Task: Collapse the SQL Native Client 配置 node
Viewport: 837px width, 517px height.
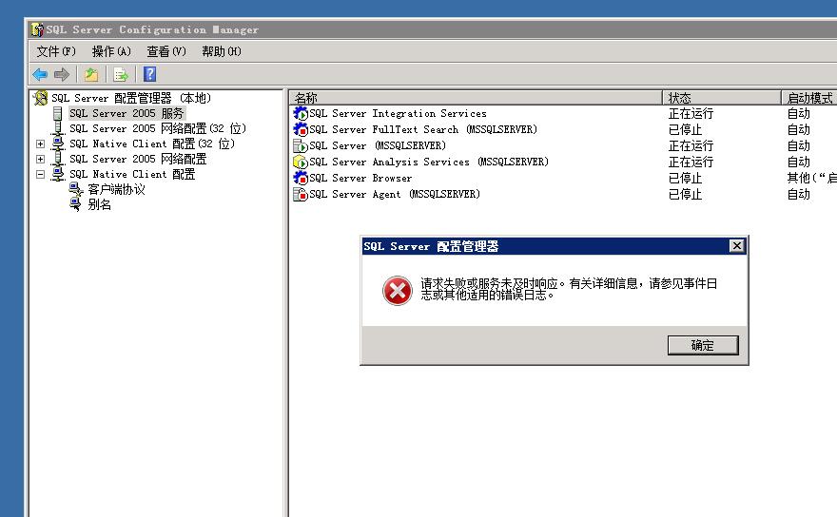Action: 40,175
